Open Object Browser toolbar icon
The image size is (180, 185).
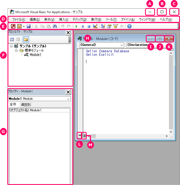click(x=115, y=26)
